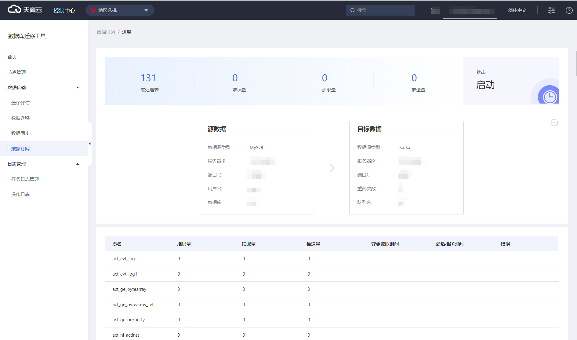Open the 地区选择 region dropdown
The image size is (577, 340).
[x=120, y=10]
